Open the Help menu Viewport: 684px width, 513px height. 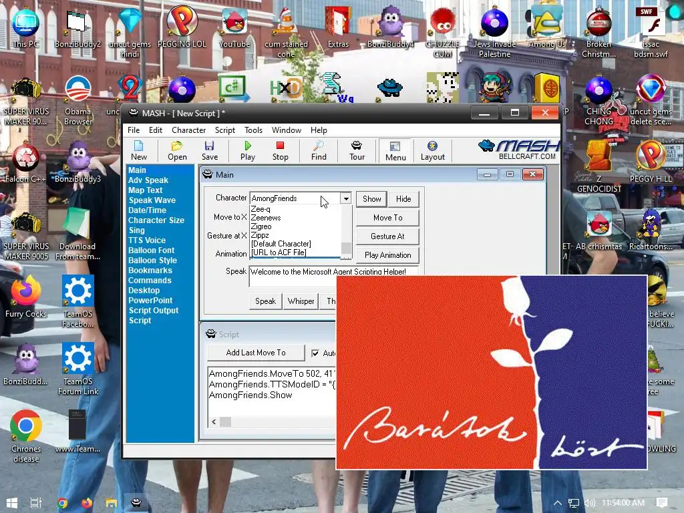(319, 130)
